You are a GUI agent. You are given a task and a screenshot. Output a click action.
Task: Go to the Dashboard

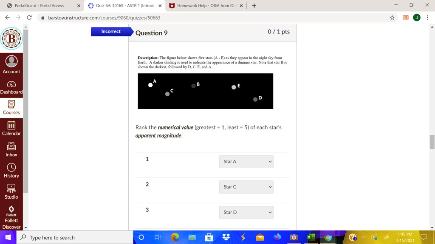(x=11, y=87)
